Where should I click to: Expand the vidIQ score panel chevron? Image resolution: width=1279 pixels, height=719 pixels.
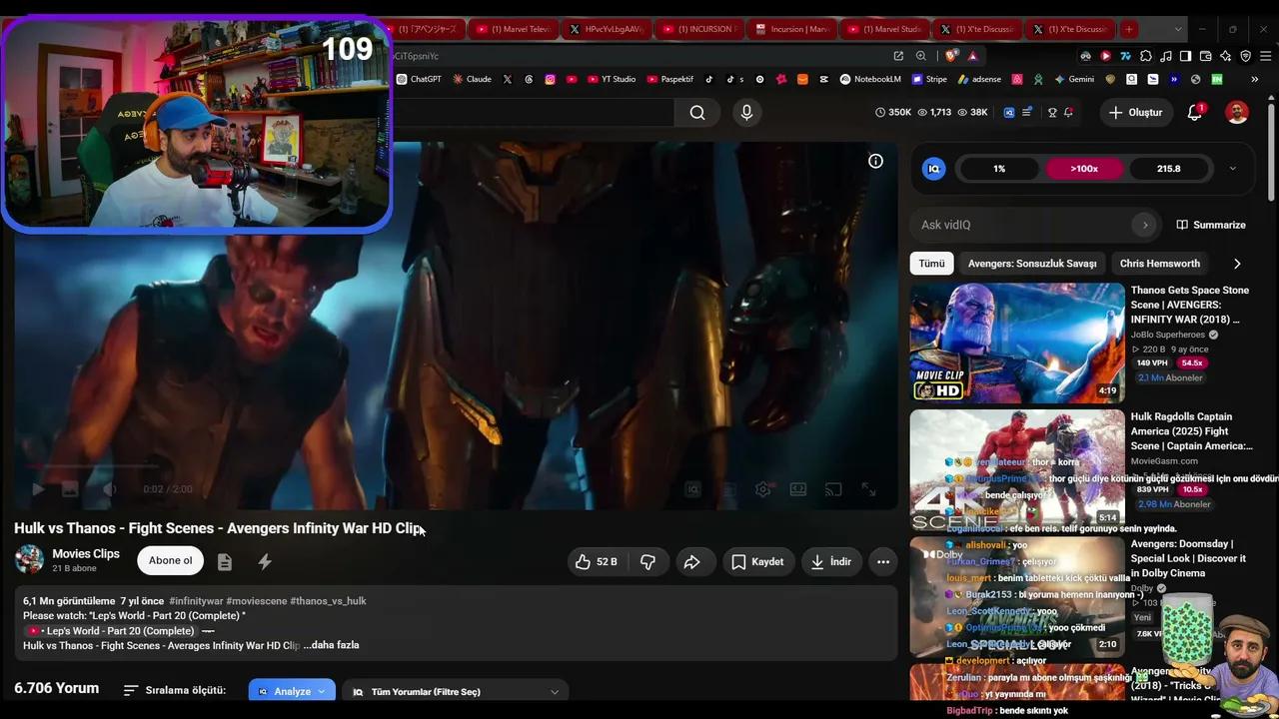tap(1232, 169)
